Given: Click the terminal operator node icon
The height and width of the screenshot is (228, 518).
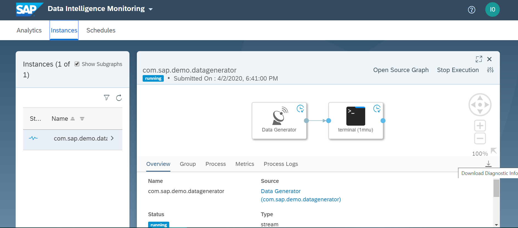Looking at the screenshot, I should coord(356,116).
